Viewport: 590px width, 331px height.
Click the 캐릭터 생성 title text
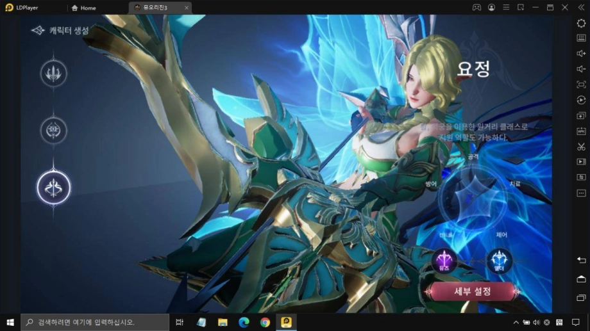(69, 31)
